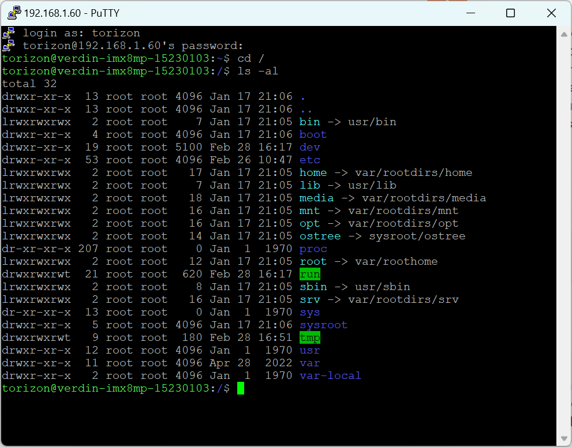
Task: Click the "dev" directory name
Action: 310,147
